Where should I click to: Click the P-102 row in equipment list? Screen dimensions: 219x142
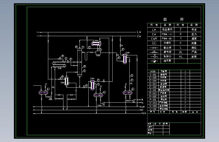coord(174,97)
